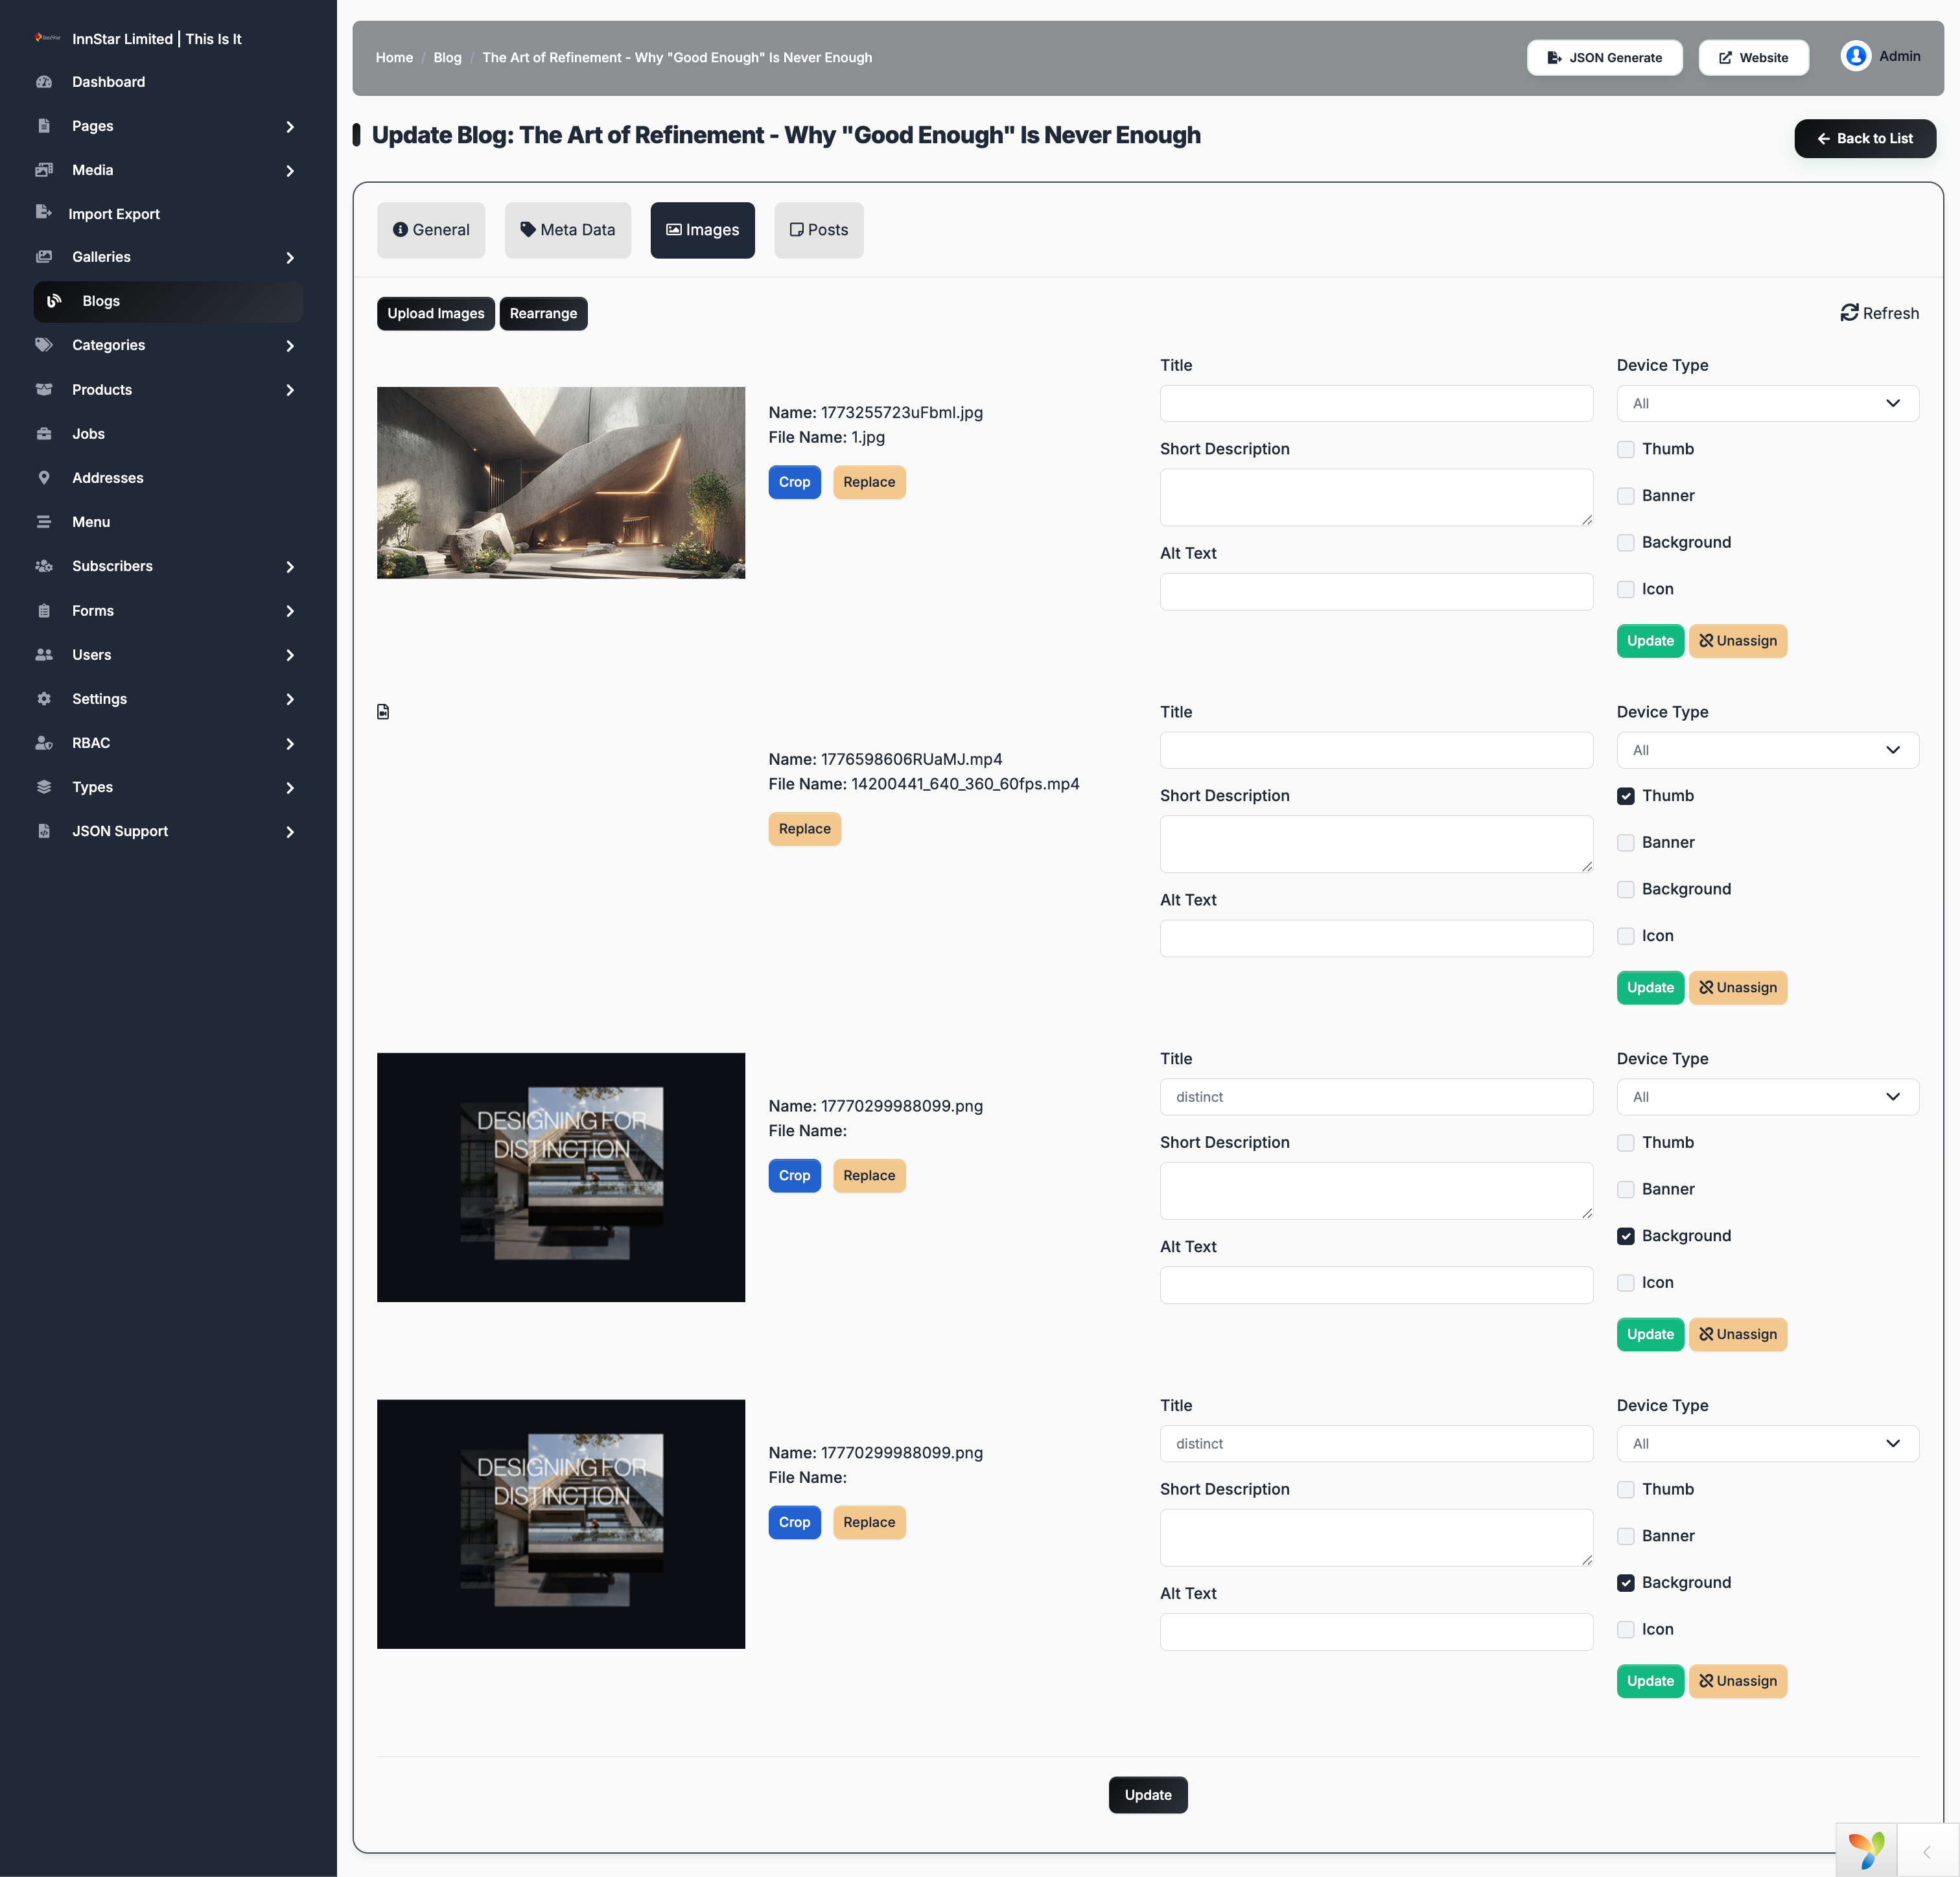Open Device Type dropdown for mp4 file

click(x=1767, y=750)
